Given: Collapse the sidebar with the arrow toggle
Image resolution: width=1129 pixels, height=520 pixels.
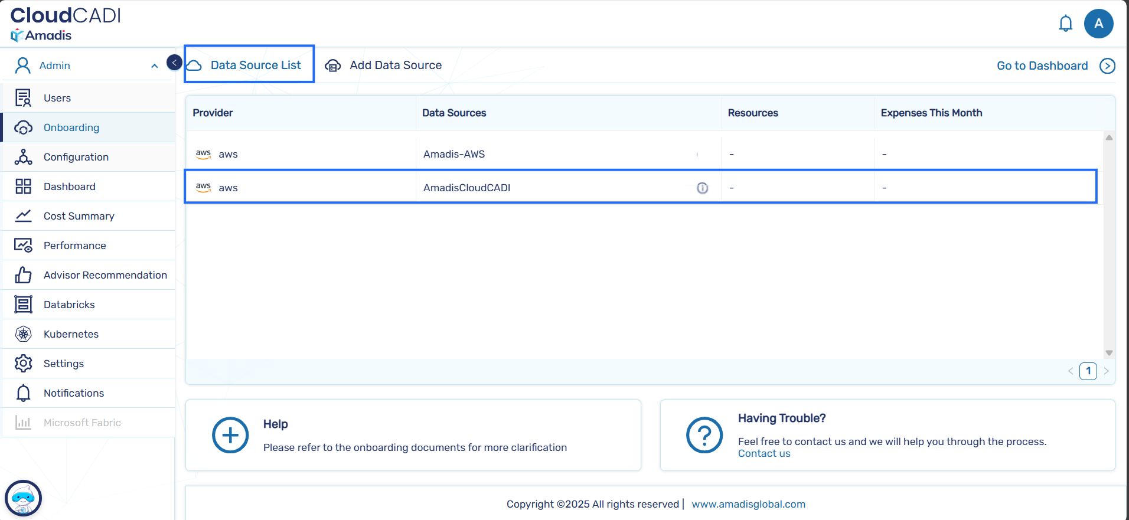Looking at the screenshot, I should (174, 63).
